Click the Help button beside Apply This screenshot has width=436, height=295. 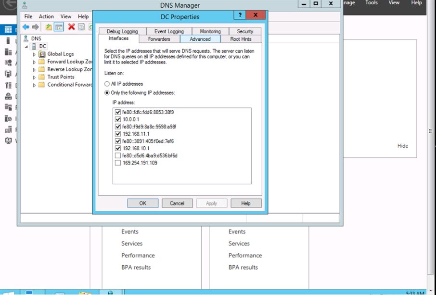click(x=246, y=203)
